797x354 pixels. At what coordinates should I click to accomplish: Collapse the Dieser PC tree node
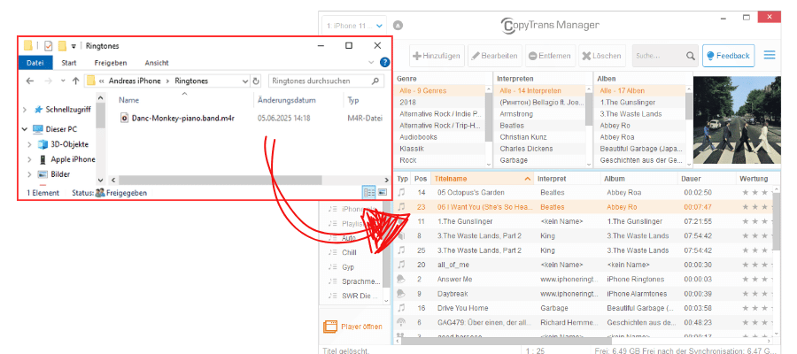tap(25, 129)
